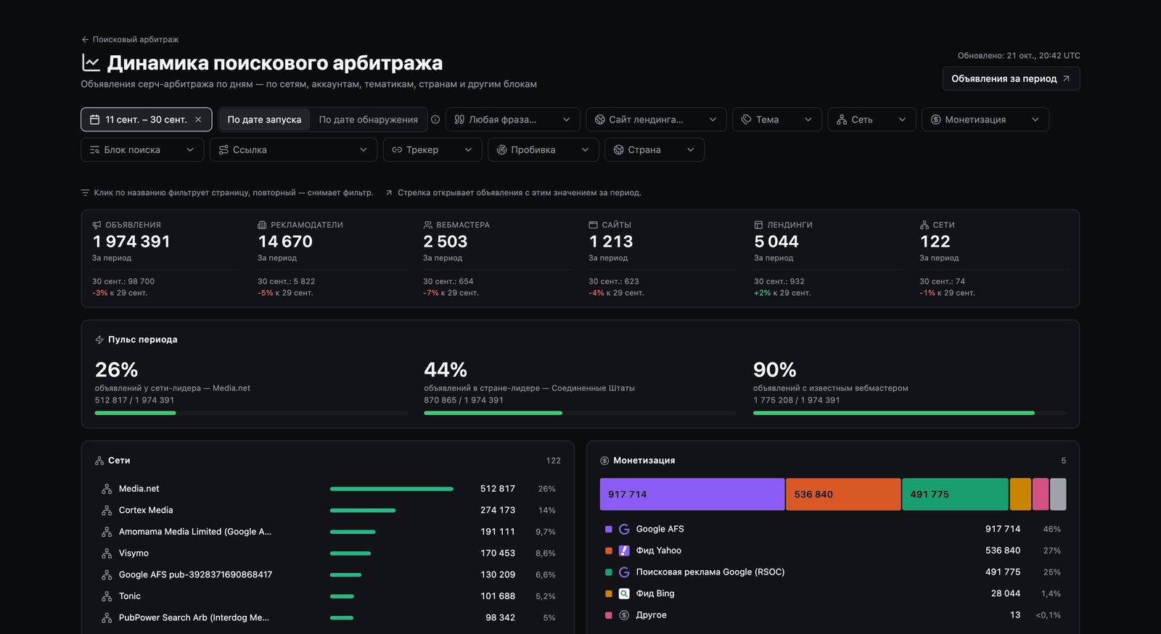This screenshot has height=634, width=1161.
Task: Click the window icon by САЙТЫ
Action: 593,225
